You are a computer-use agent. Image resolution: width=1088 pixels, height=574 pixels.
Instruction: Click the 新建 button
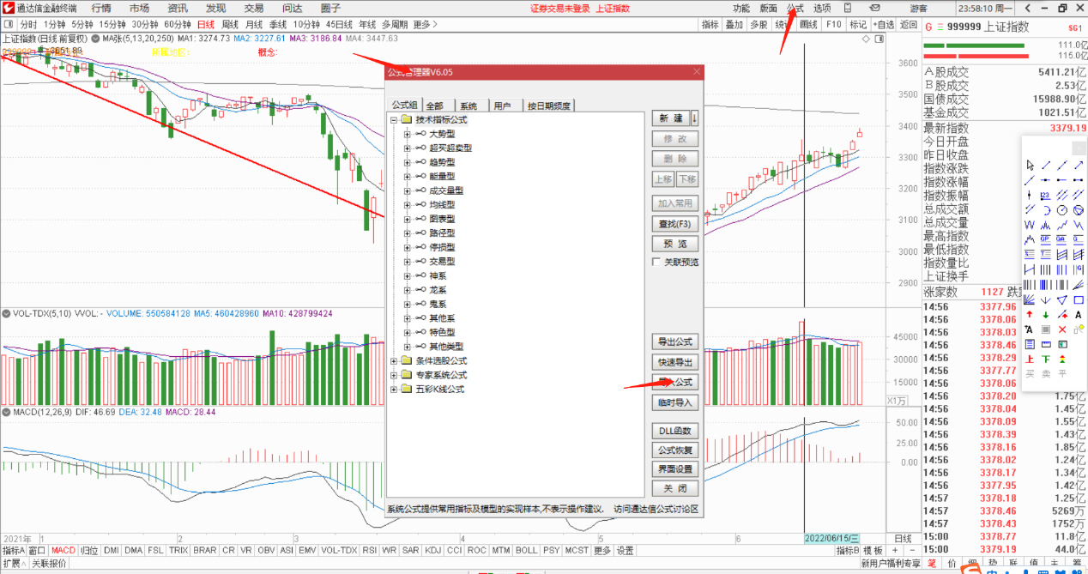[x=670, y=118]
